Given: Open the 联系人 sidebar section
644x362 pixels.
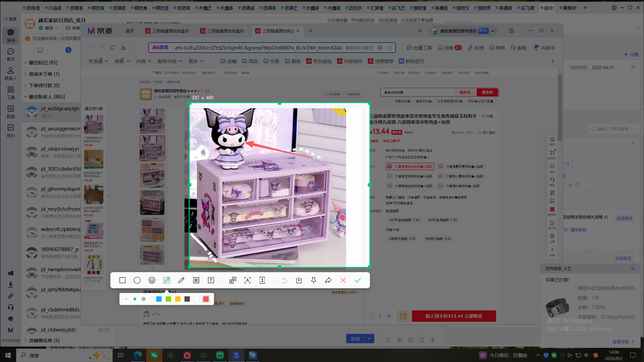Looking at the screenshot, I should pyautogui.click(x=11, y=74).
